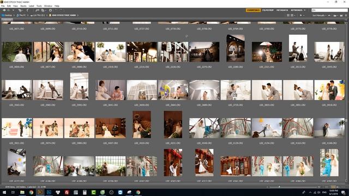This screenshot has height=196, width=349.
Task: Click into the search field
Action: pyautogui.click(x=329, y=10)
